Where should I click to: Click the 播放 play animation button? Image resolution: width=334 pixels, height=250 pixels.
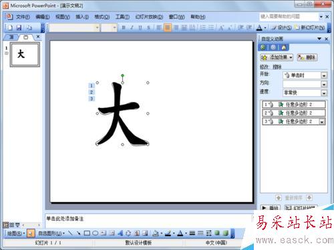pos(270,208)
